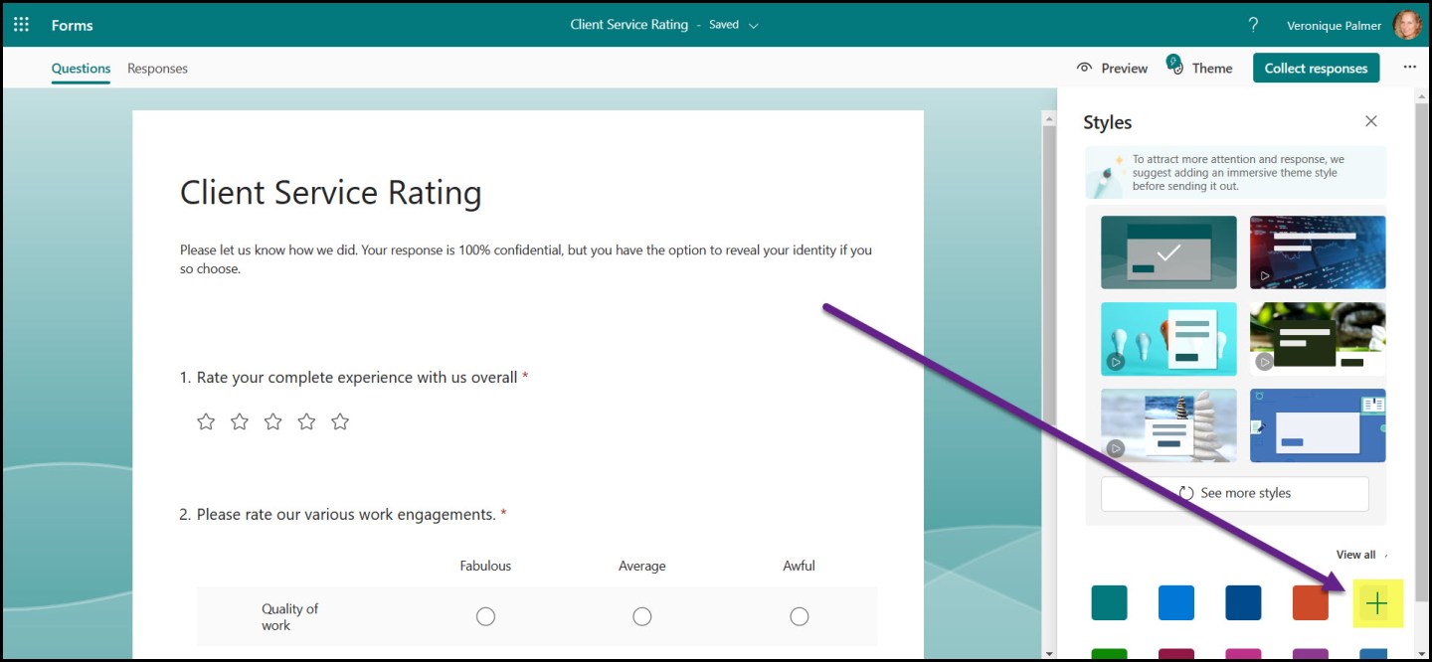Select the Questions tab

pos(80,68)
